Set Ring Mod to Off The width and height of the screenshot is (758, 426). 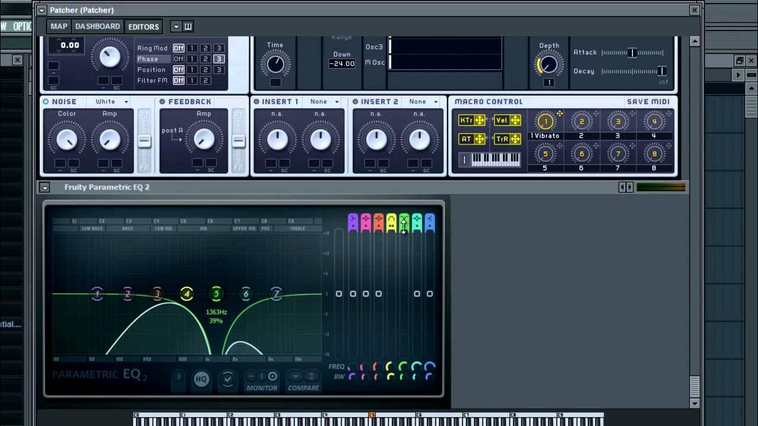(x=178, y=48)
